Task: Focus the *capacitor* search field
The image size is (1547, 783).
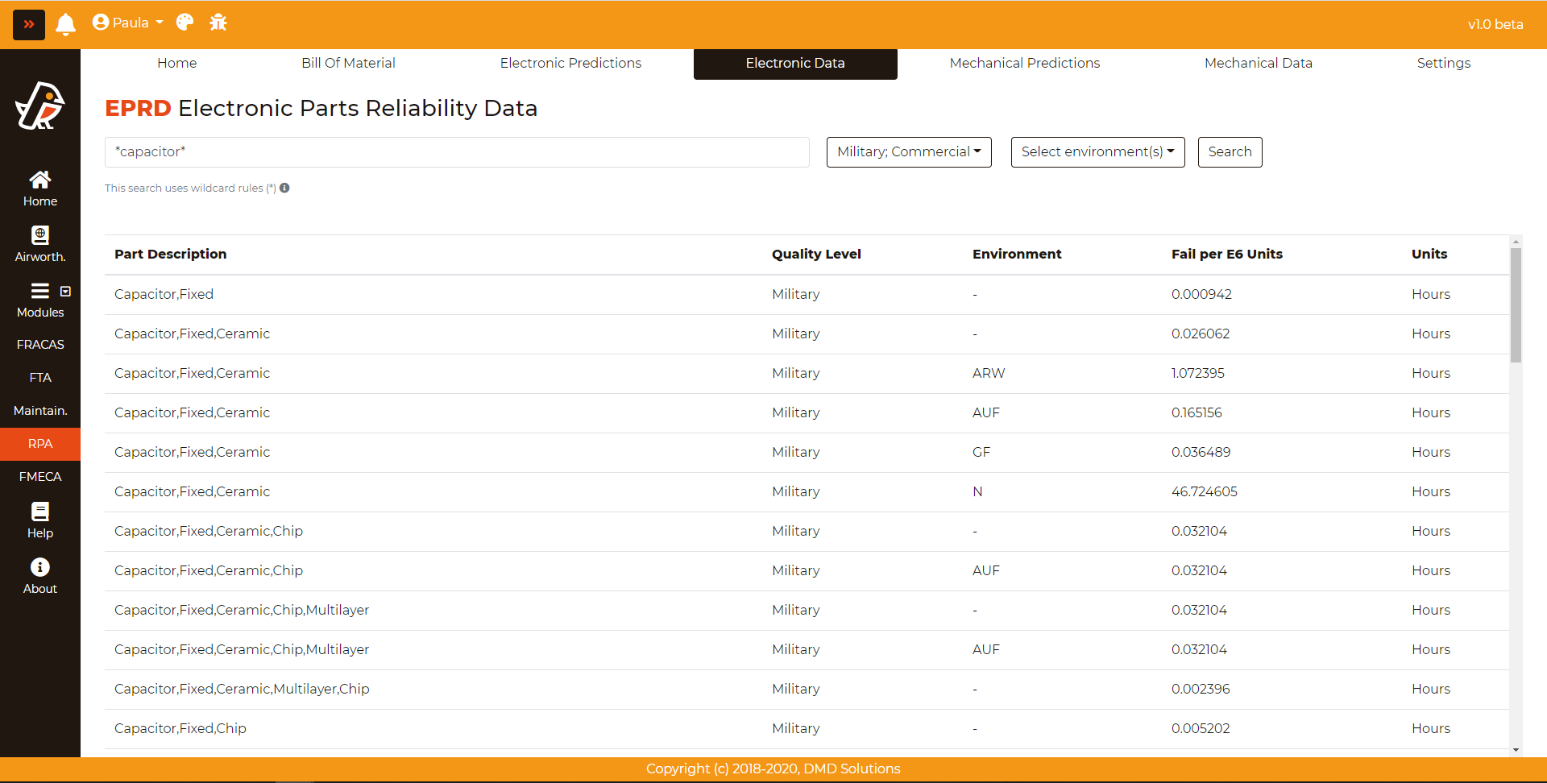Action: 457,152
